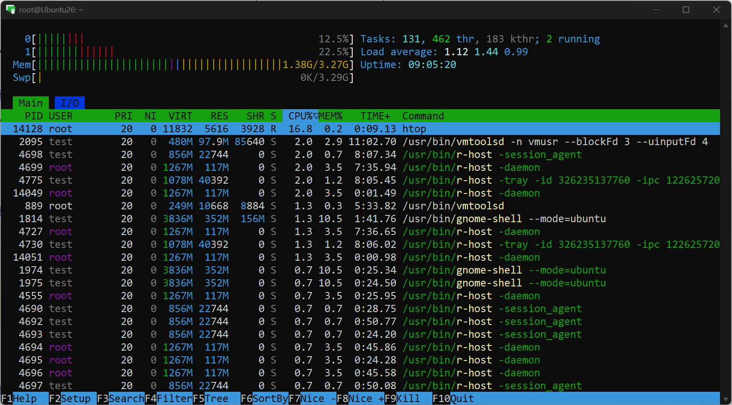
Task: Sort by the PID column header
Action: (x=33, y=116)
